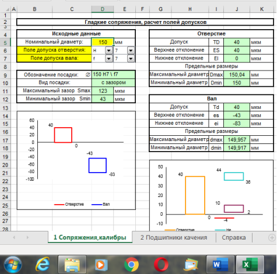
Task: Switch to '2 Подшипники качения' sheet tab
Action: (x=174, y=237)
